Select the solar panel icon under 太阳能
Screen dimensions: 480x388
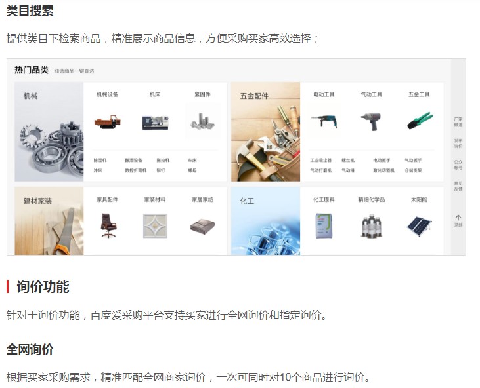tap(420, 226)
